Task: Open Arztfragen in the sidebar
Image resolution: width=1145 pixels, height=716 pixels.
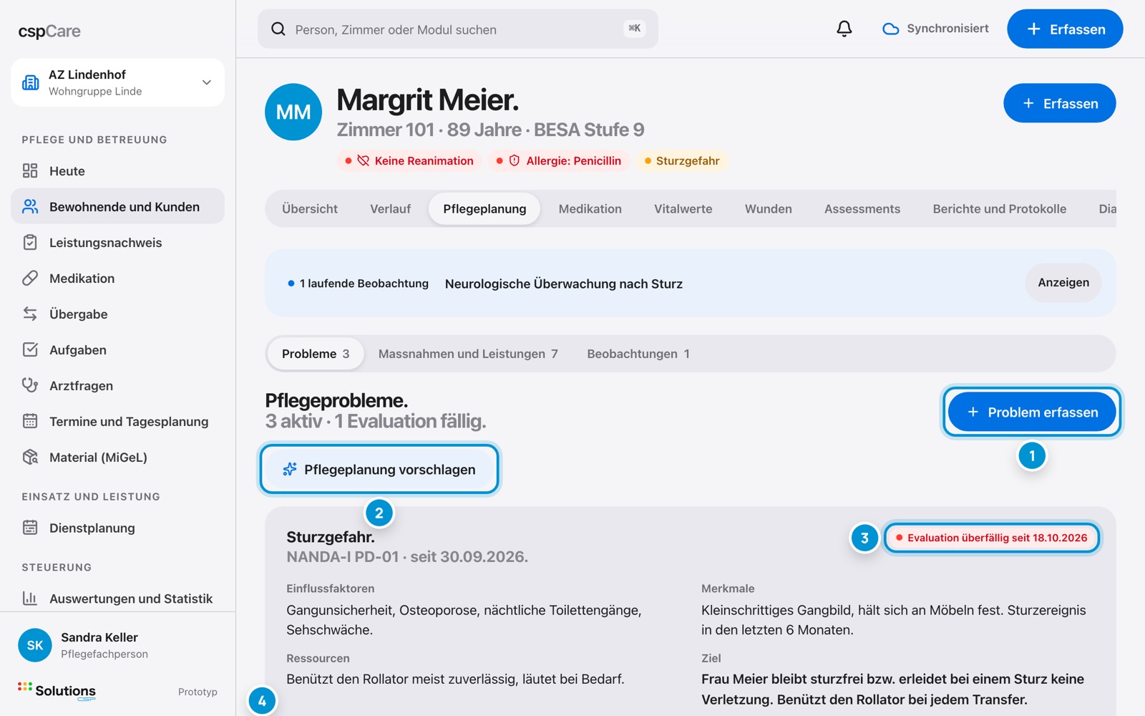Action: (117, 385)
